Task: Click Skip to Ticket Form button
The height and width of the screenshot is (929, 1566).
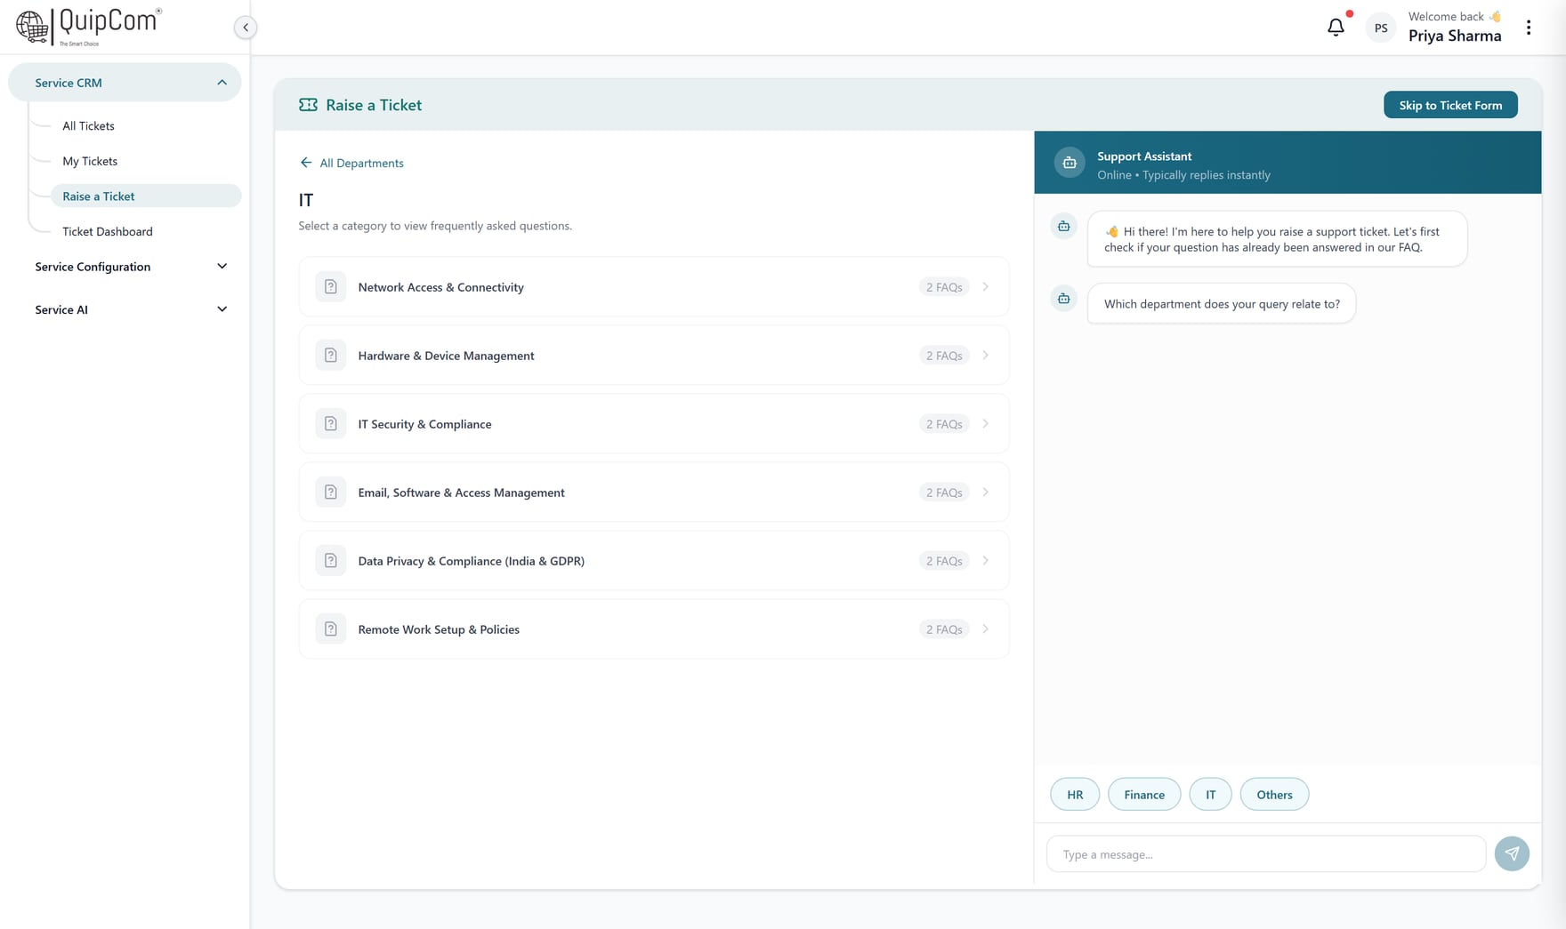Action: [1450, 105]
